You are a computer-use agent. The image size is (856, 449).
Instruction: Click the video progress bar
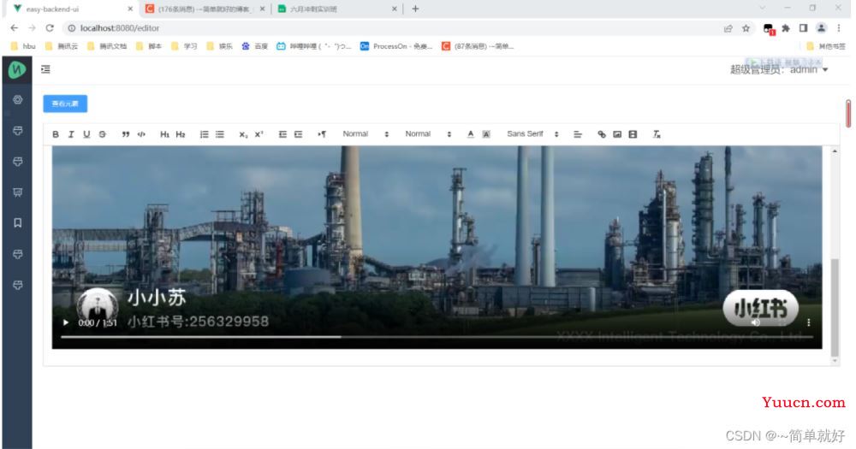point(437,337)
